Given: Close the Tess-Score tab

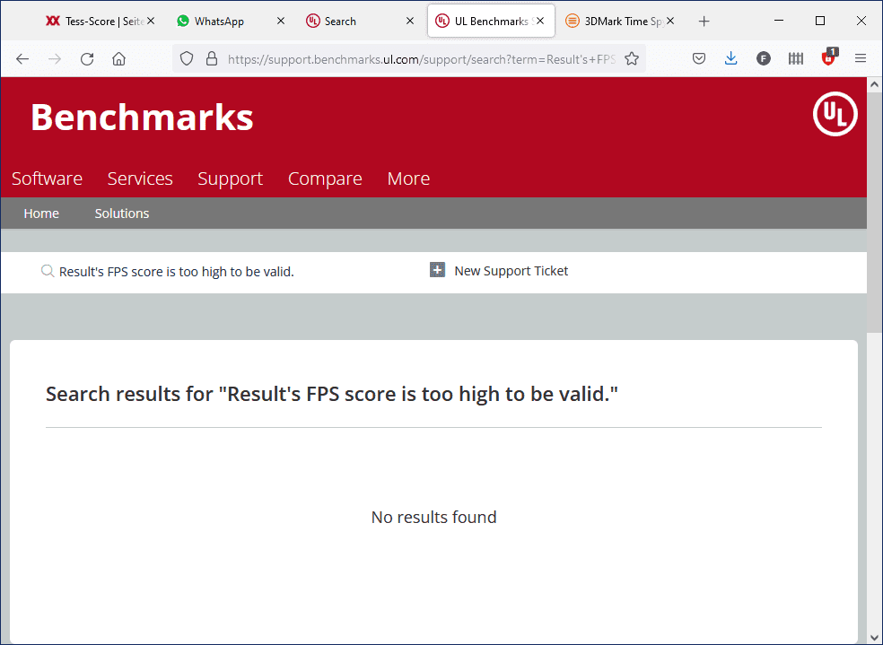Looking at the screenshot, I should [151, 21].
